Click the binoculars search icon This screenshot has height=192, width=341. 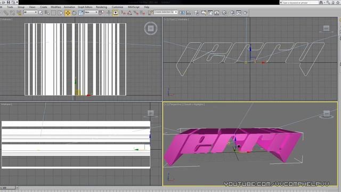[x=321, y=3]
